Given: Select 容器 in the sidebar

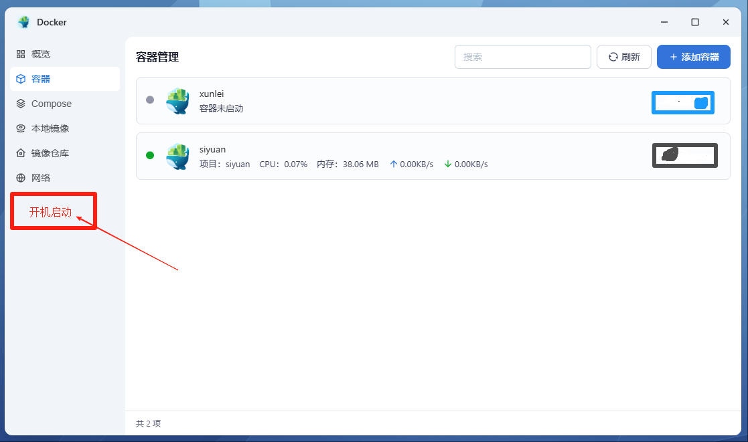Looking at the screenshot, I should pyautogui.click(x=64, y=79).
